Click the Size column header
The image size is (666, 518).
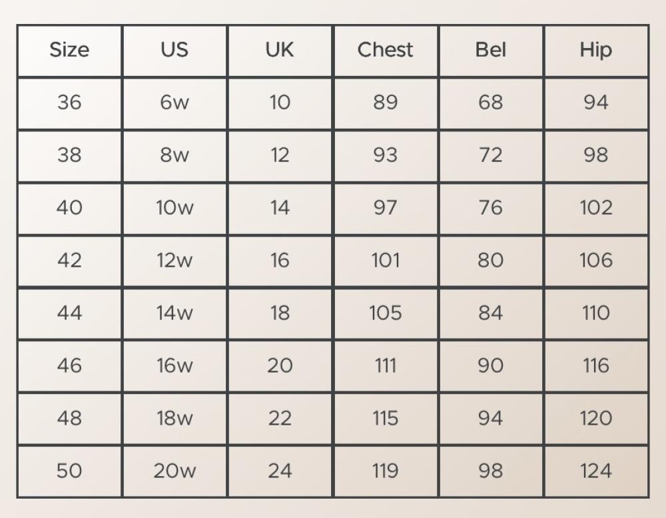[x=69, y=51]
